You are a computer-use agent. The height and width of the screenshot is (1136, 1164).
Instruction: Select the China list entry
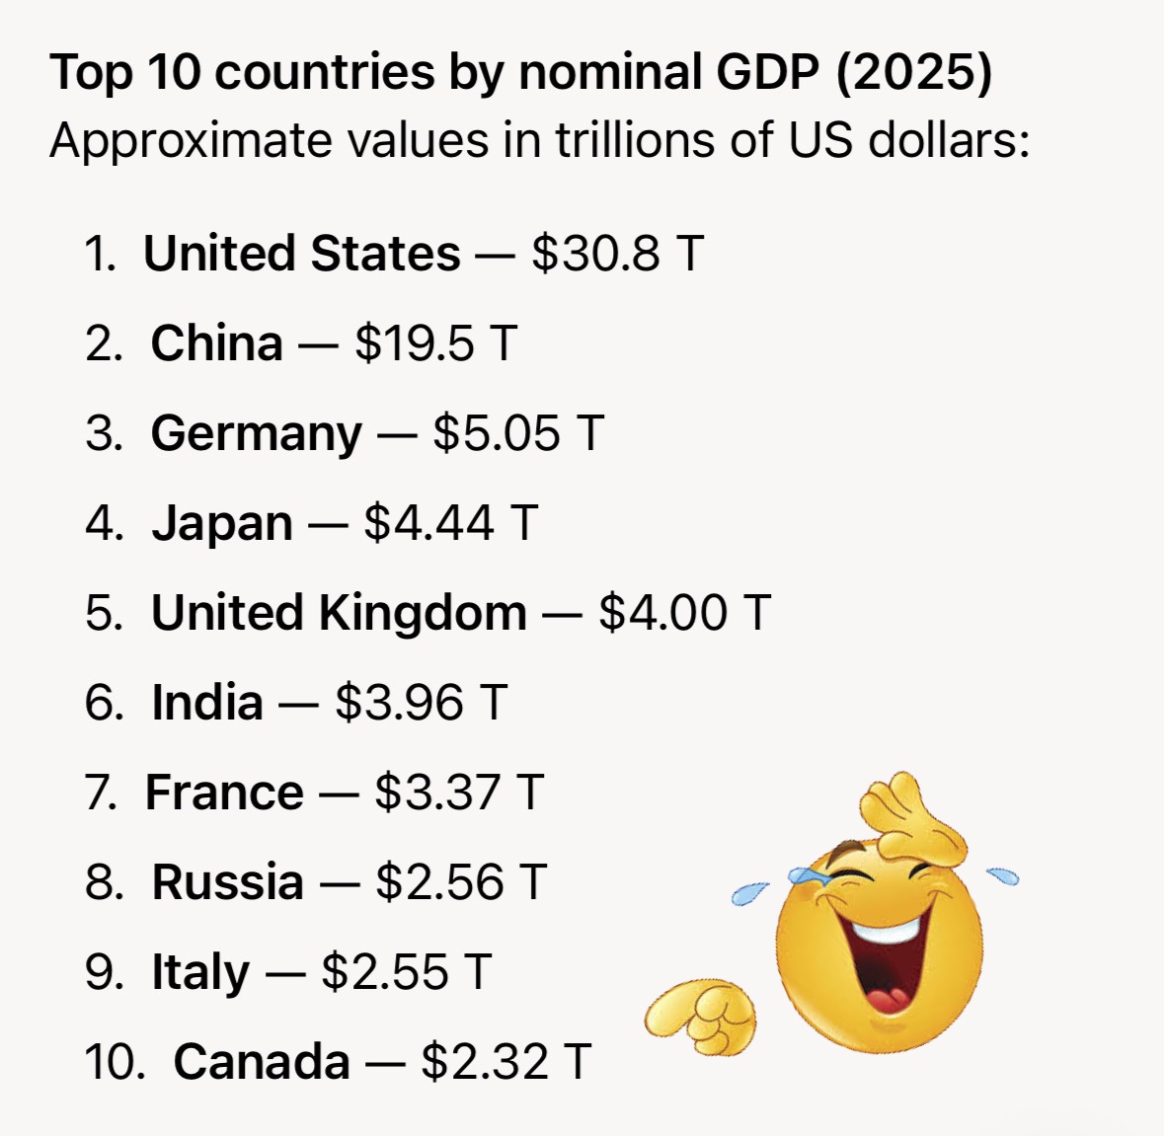tap(301, 343)
